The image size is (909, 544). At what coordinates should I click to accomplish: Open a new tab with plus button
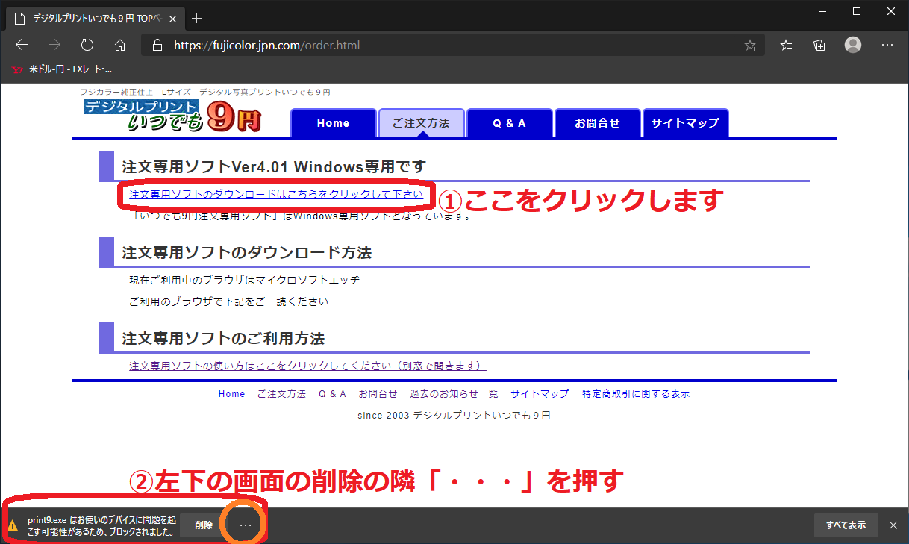pos(197,18)
